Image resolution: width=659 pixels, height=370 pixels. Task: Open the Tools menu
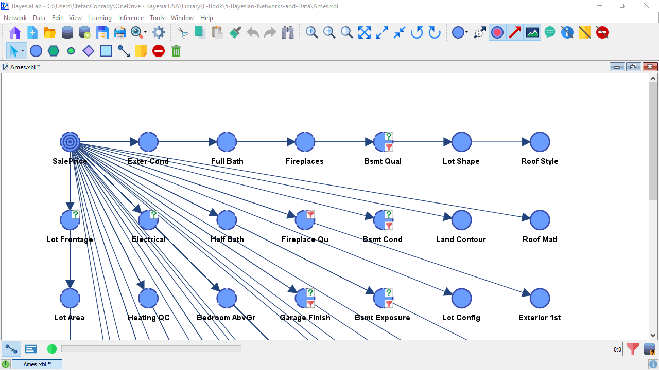[157, 18]
